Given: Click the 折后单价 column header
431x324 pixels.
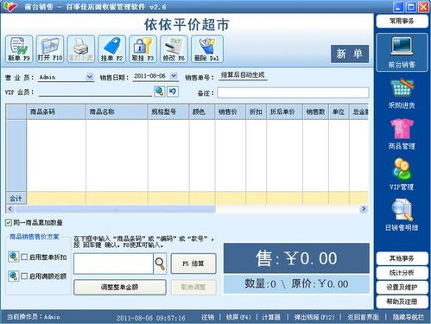Looking at the screenshot, I should (x=284, y=112).
